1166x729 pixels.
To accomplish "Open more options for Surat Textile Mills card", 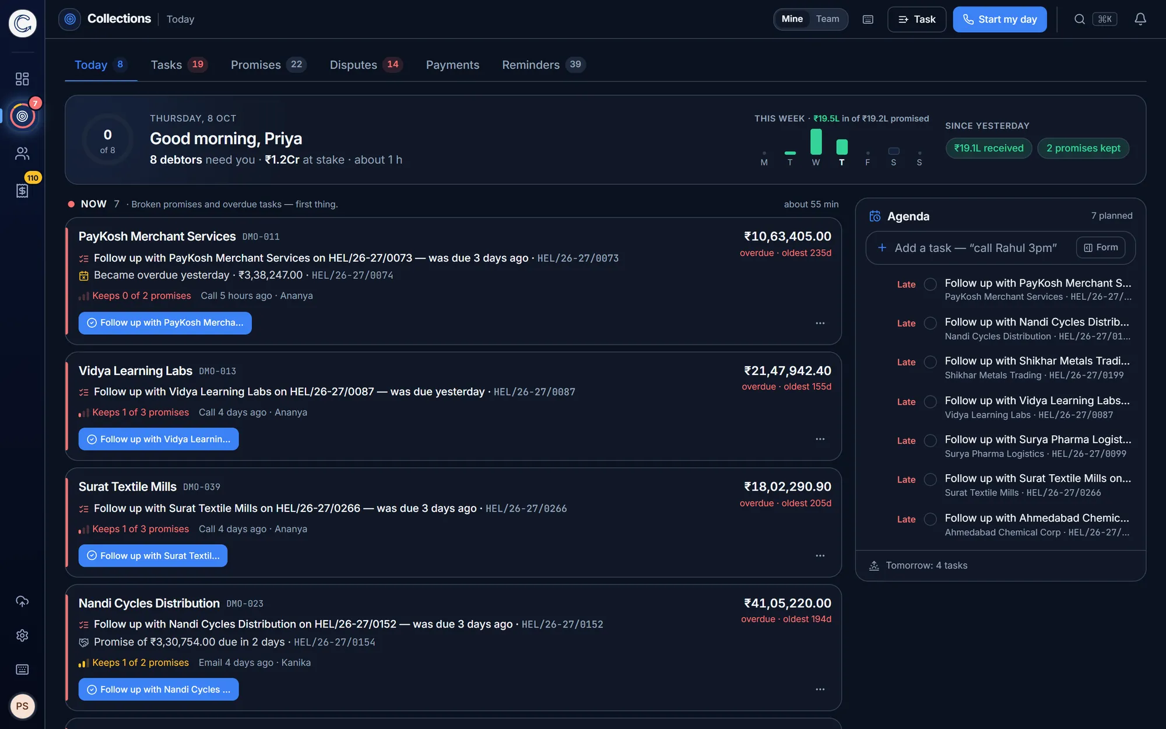I will tap(820, 556).
